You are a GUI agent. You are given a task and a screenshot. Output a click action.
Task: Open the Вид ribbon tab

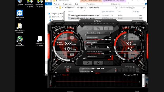[x=76, y=4]
